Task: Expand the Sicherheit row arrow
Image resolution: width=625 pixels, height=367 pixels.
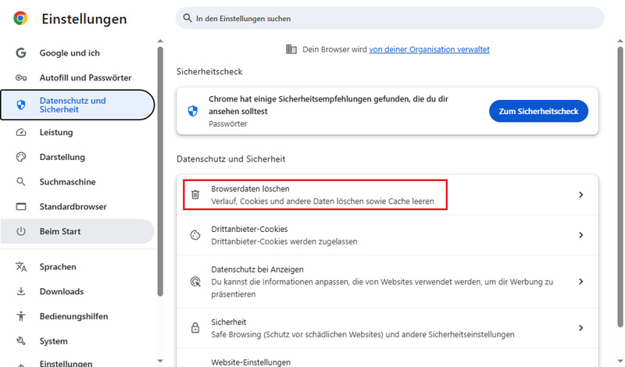Action: (x=580, y=327)
